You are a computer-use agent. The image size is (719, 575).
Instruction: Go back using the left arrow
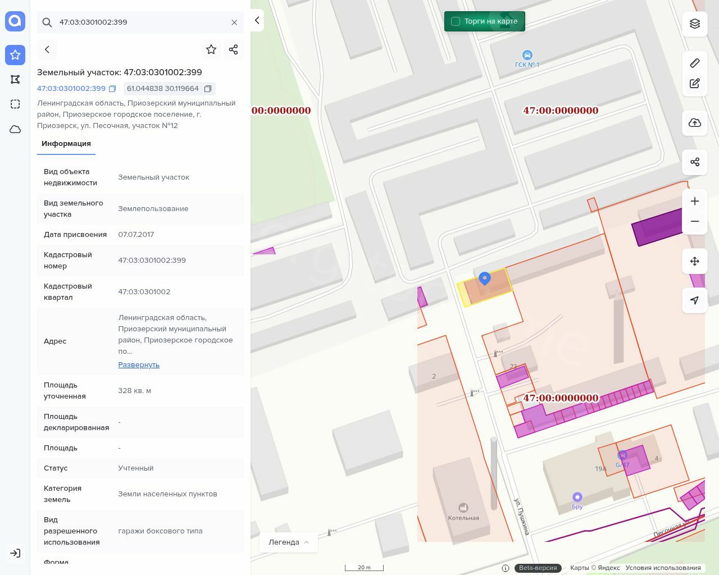tap(47, 49)
